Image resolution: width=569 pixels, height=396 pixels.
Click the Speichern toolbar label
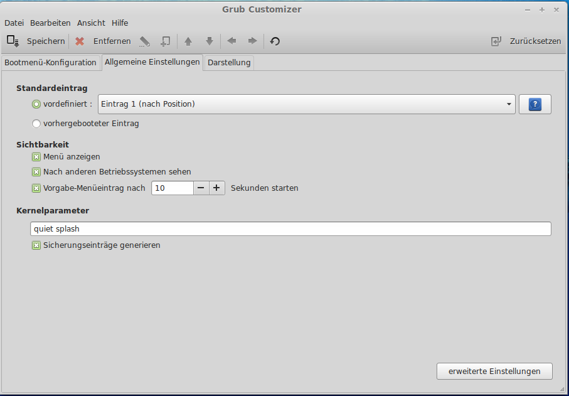coord(46,41)
